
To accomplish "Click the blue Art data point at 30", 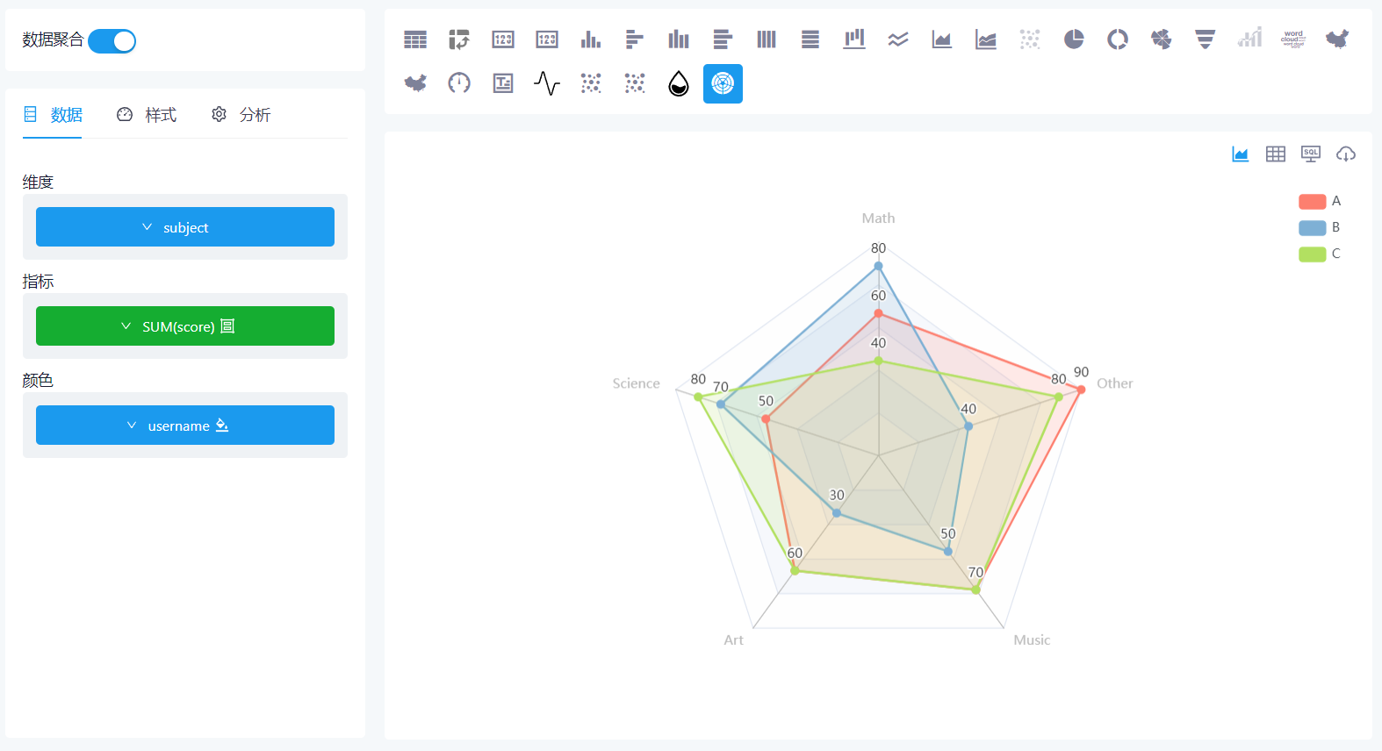I will click(837, 513).
